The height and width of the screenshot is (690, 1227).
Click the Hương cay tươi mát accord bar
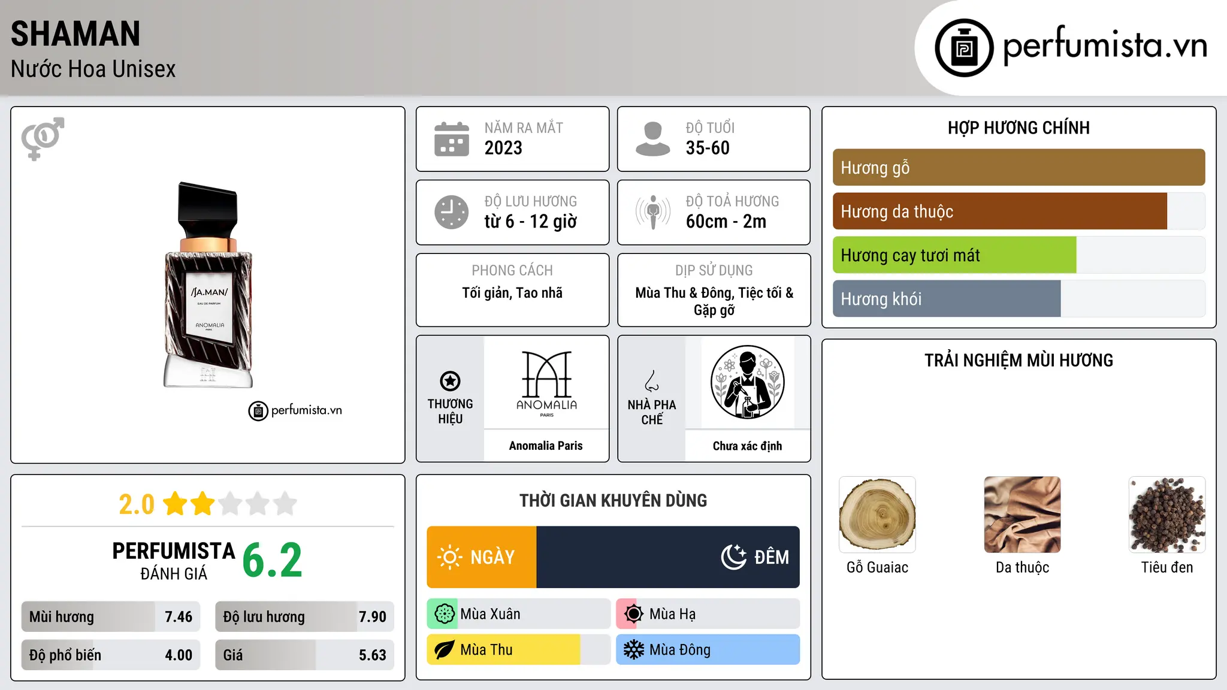tap(1019, 255)
